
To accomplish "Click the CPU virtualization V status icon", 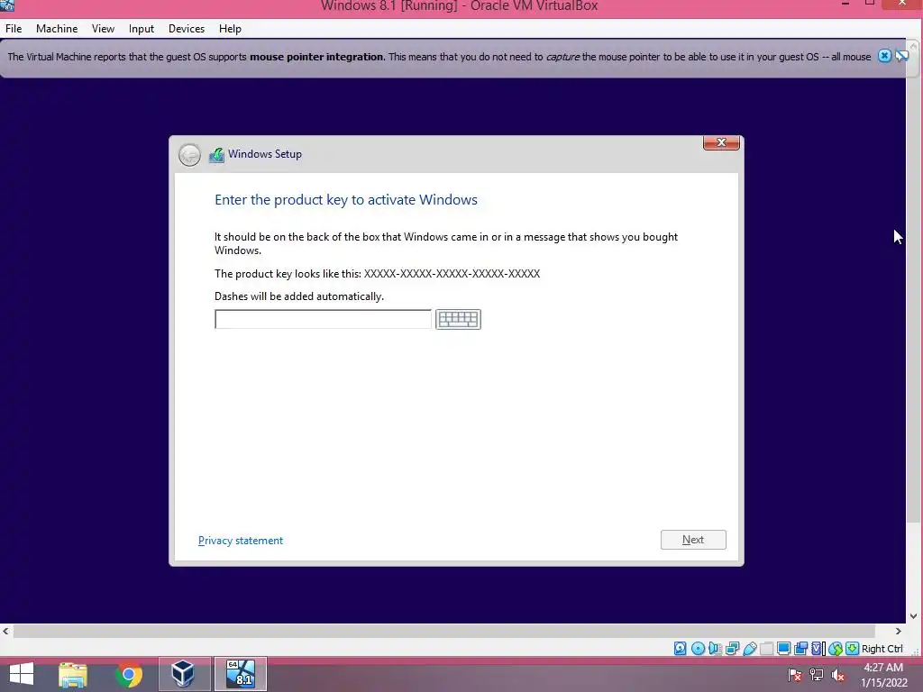I will pos(818,649).
